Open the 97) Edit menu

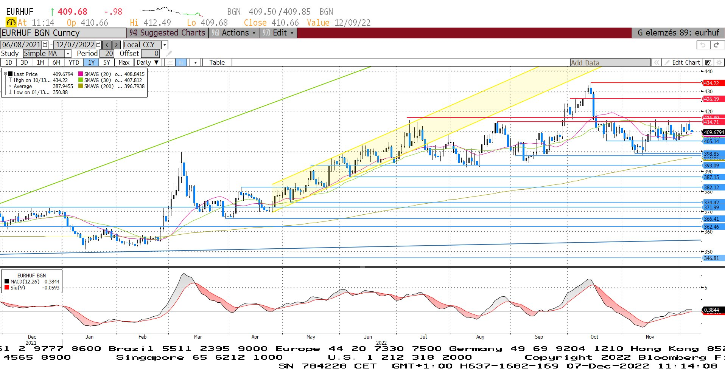click(x=278, y=33)
